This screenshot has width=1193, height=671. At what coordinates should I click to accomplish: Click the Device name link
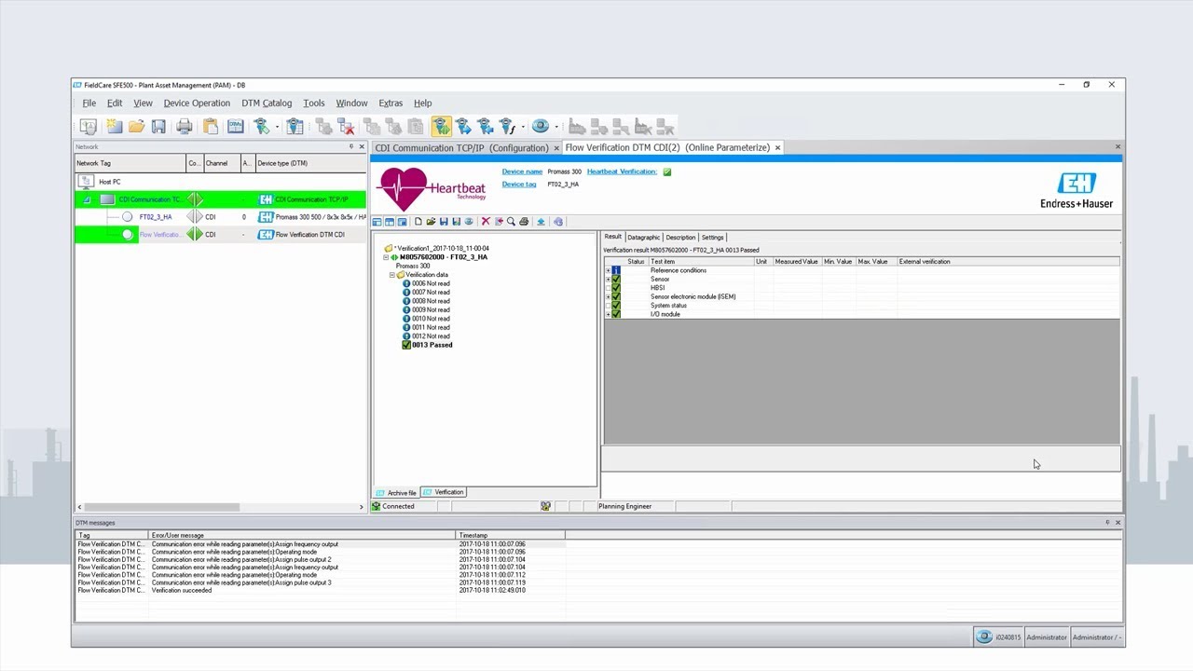tap(522, 171)
